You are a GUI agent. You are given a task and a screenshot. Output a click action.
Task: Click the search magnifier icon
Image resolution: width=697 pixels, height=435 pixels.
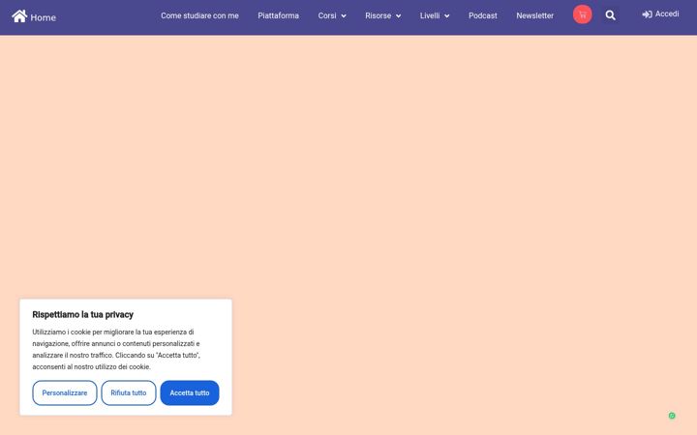pyautogui.click(x=610, y=15)
